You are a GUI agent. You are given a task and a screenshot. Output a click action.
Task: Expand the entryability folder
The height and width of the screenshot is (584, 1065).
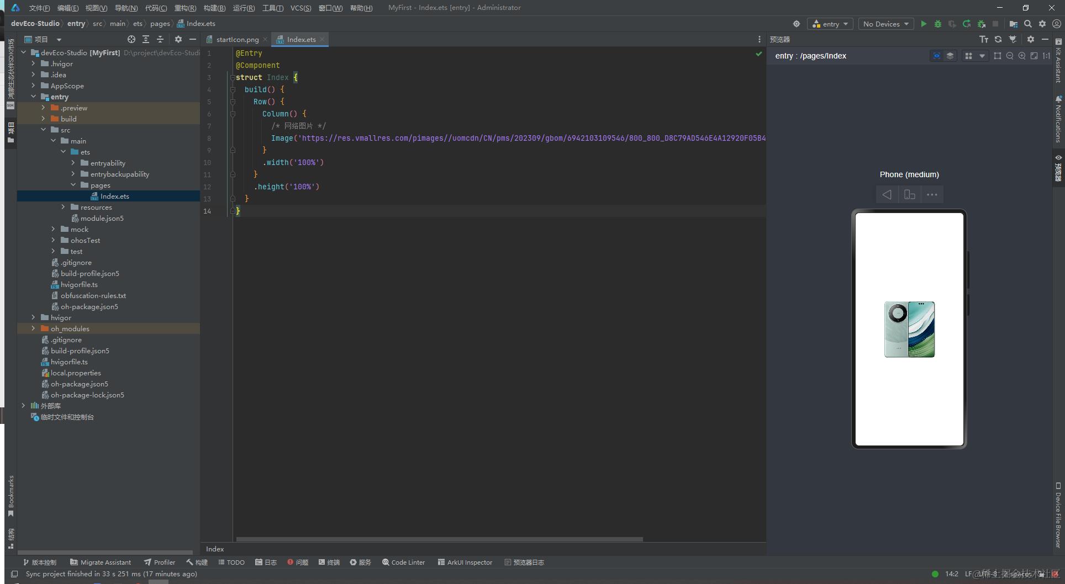pos(73,163)
